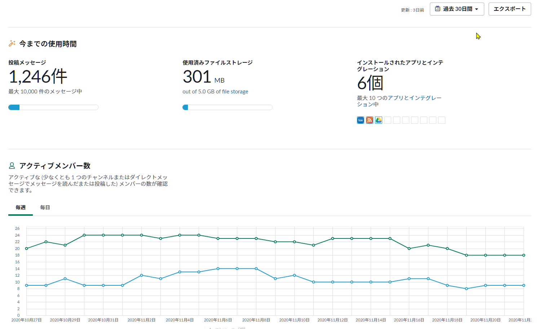Screen dimensions: 538x329
Task: Click the 2020年11月4日 axis label
Action: pos(180,320)
